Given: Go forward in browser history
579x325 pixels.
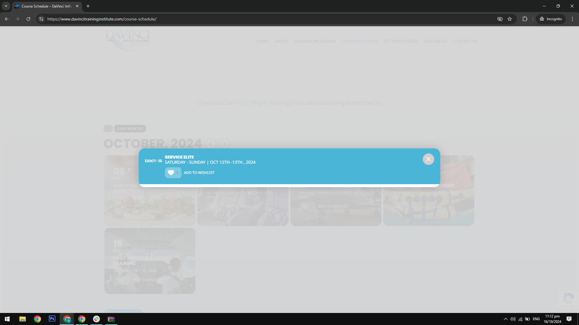Looking at the screenshot, I should point(17,19).
